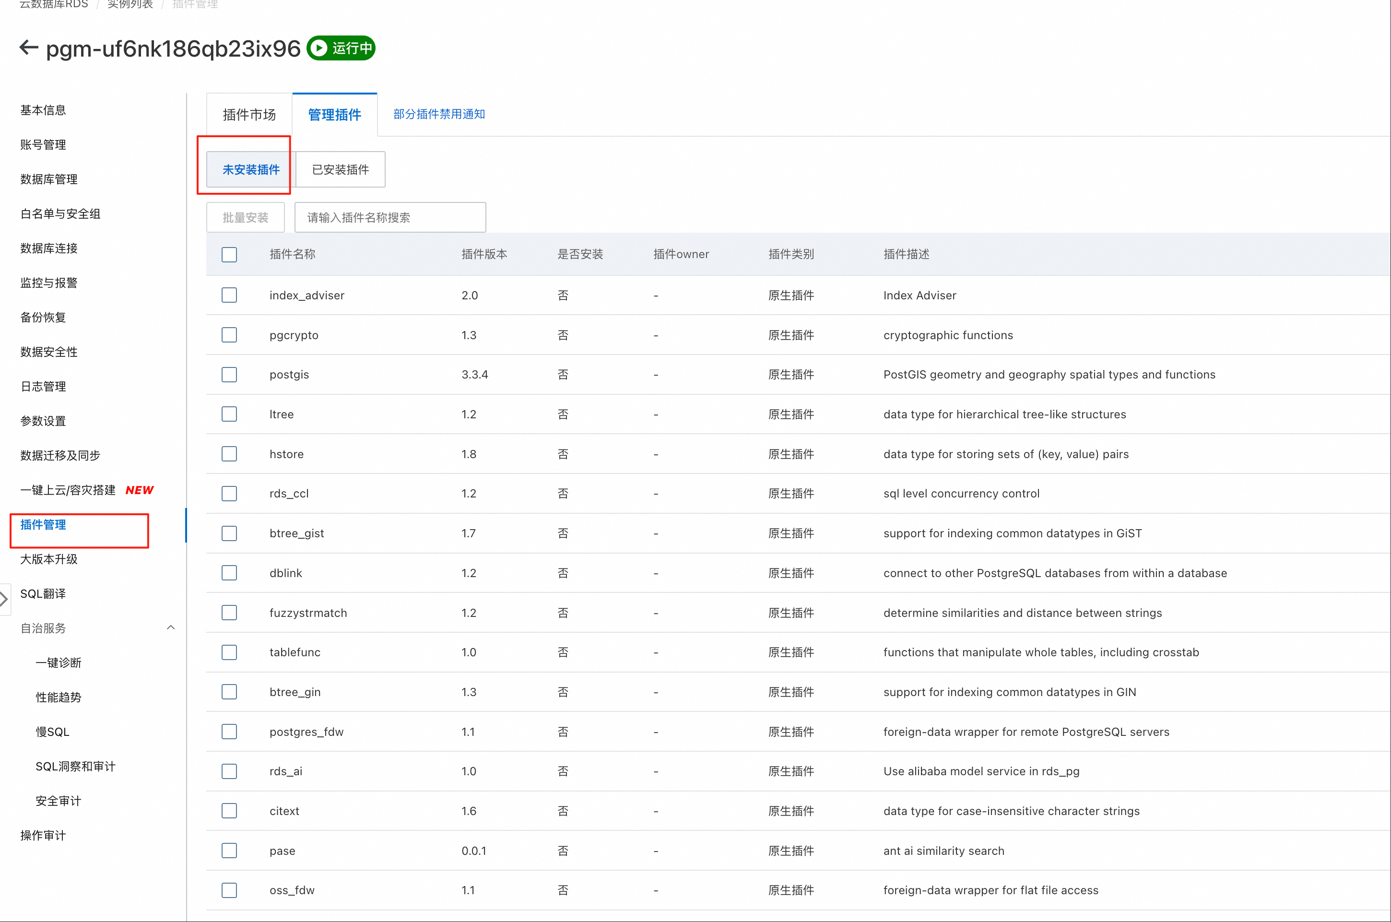Viewport: 1391px width, 922px height.
Task: Open the 管理插件 tab
Action: pyautogui.click(x=334, y=115)
